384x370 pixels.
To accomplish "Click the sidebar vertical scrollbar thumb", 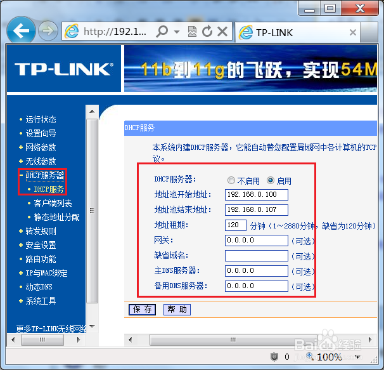I will click(x=93, y=211).
